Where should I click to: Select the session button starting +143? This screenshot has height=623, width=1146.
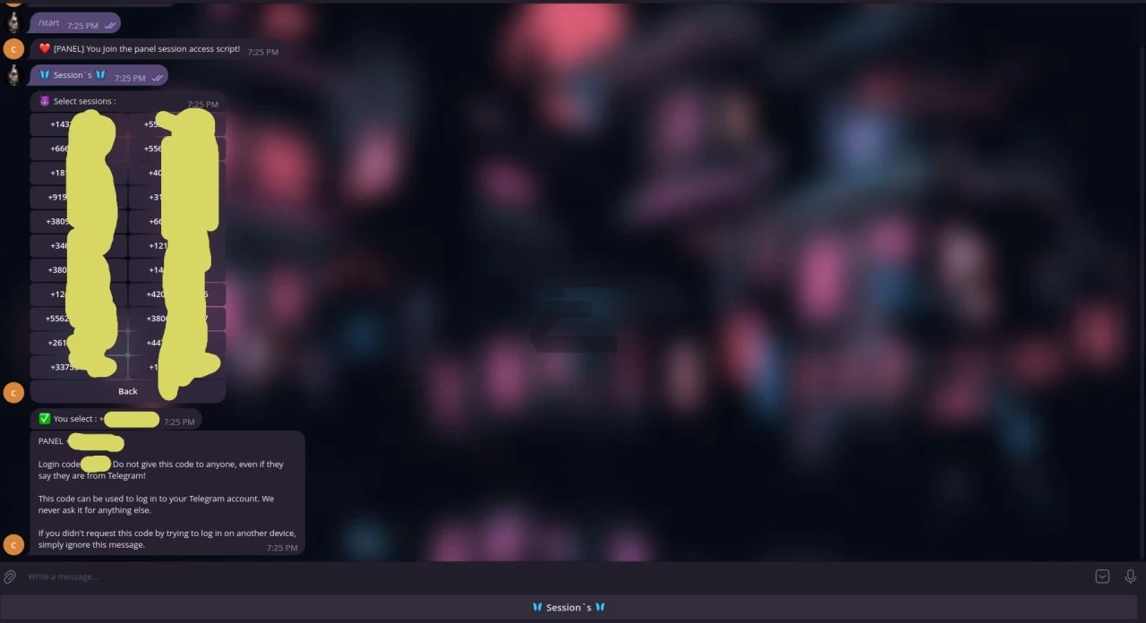79,124
